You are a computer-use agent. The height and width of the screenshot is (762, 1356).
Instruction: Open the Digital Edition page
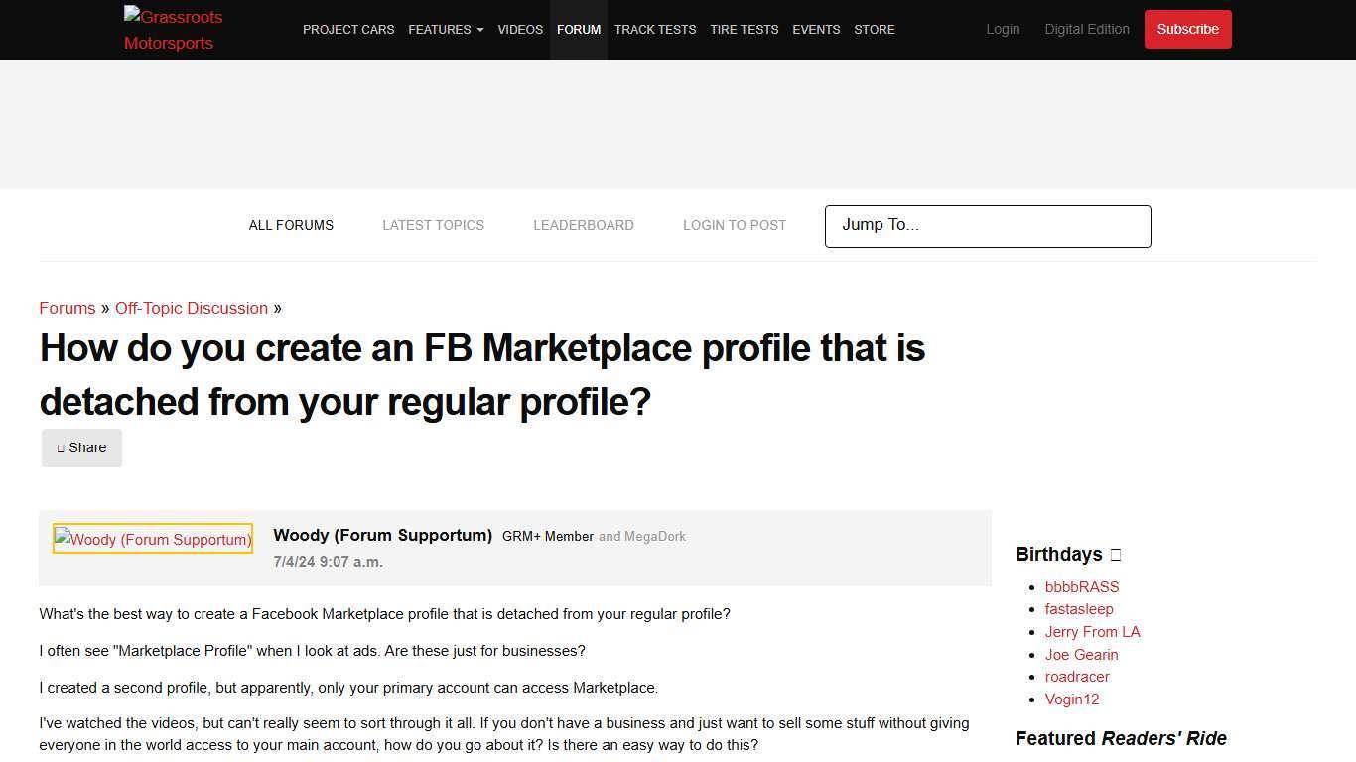(x=1087, y=29)
